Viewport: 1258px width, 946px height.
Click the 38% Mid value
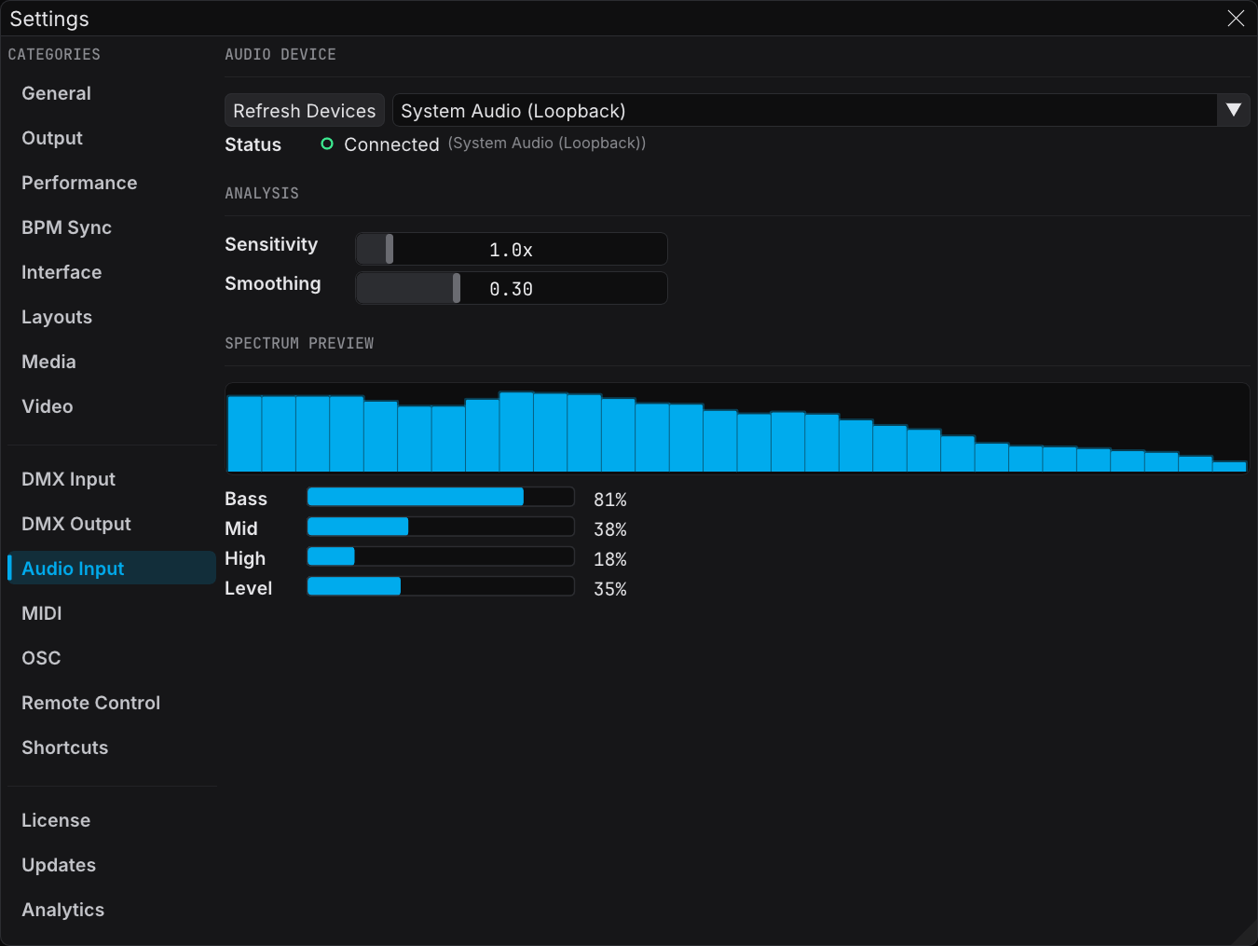tap(610, 529)
